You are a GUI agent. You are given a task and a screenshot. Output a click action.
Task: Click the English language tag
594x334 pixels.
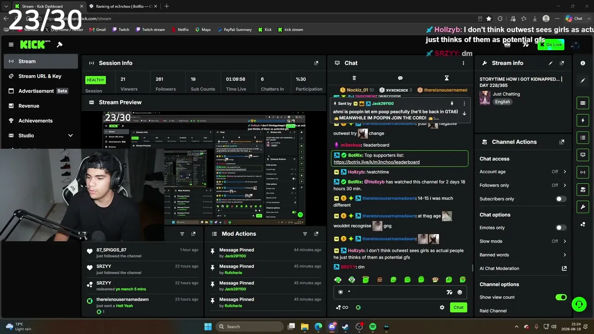[502, 102]
